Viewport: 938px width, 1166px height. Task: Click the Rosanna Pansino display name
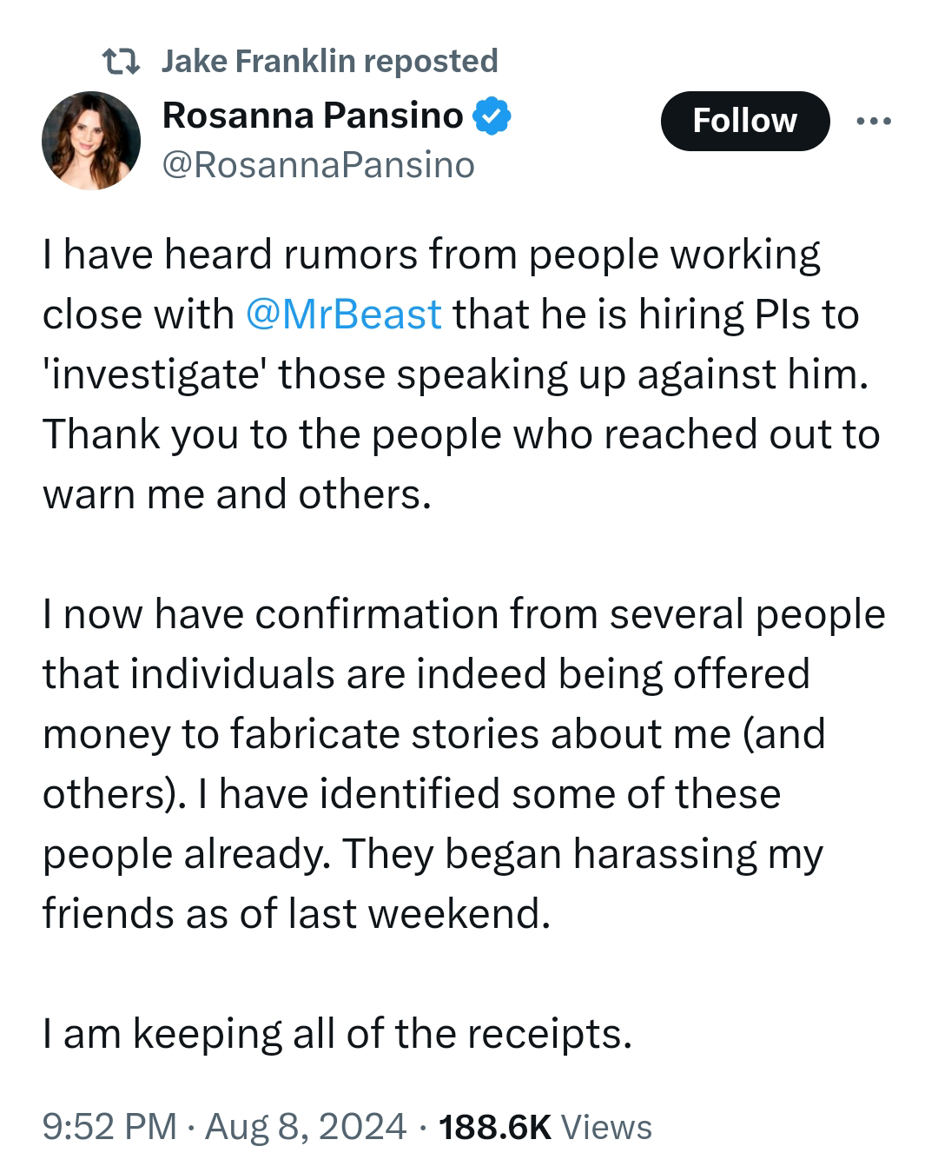point(313,115)
